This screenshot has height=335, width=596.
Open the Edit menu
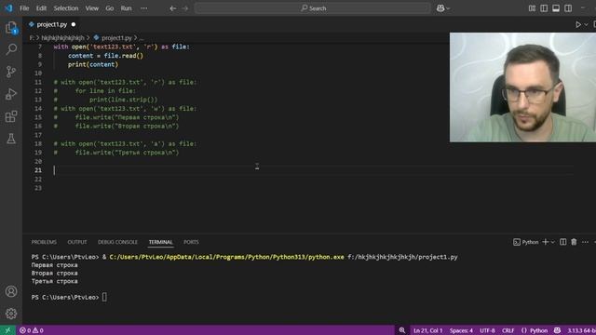click(x=41, y=8)
